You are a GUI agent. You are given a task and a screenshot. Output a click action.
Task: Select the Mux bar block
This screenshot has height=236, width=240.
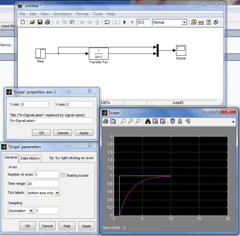coord(158,50)
